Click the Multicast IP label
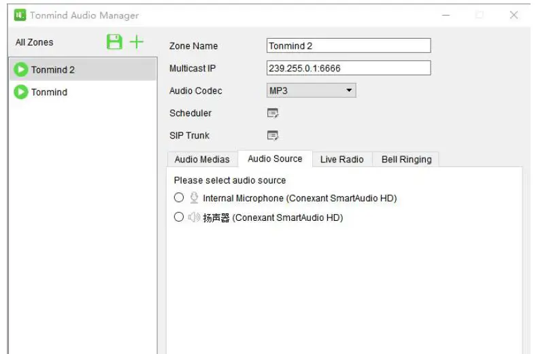This screenshot has width=536, height=354. click(x=192, y=68)
